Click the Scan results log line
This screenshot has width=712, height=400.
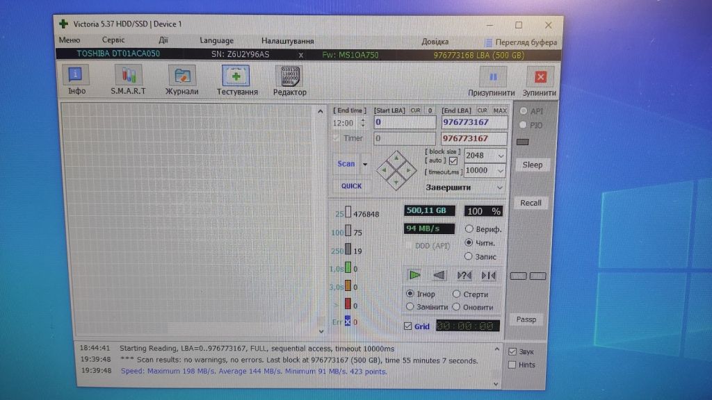tap(299, 360)
